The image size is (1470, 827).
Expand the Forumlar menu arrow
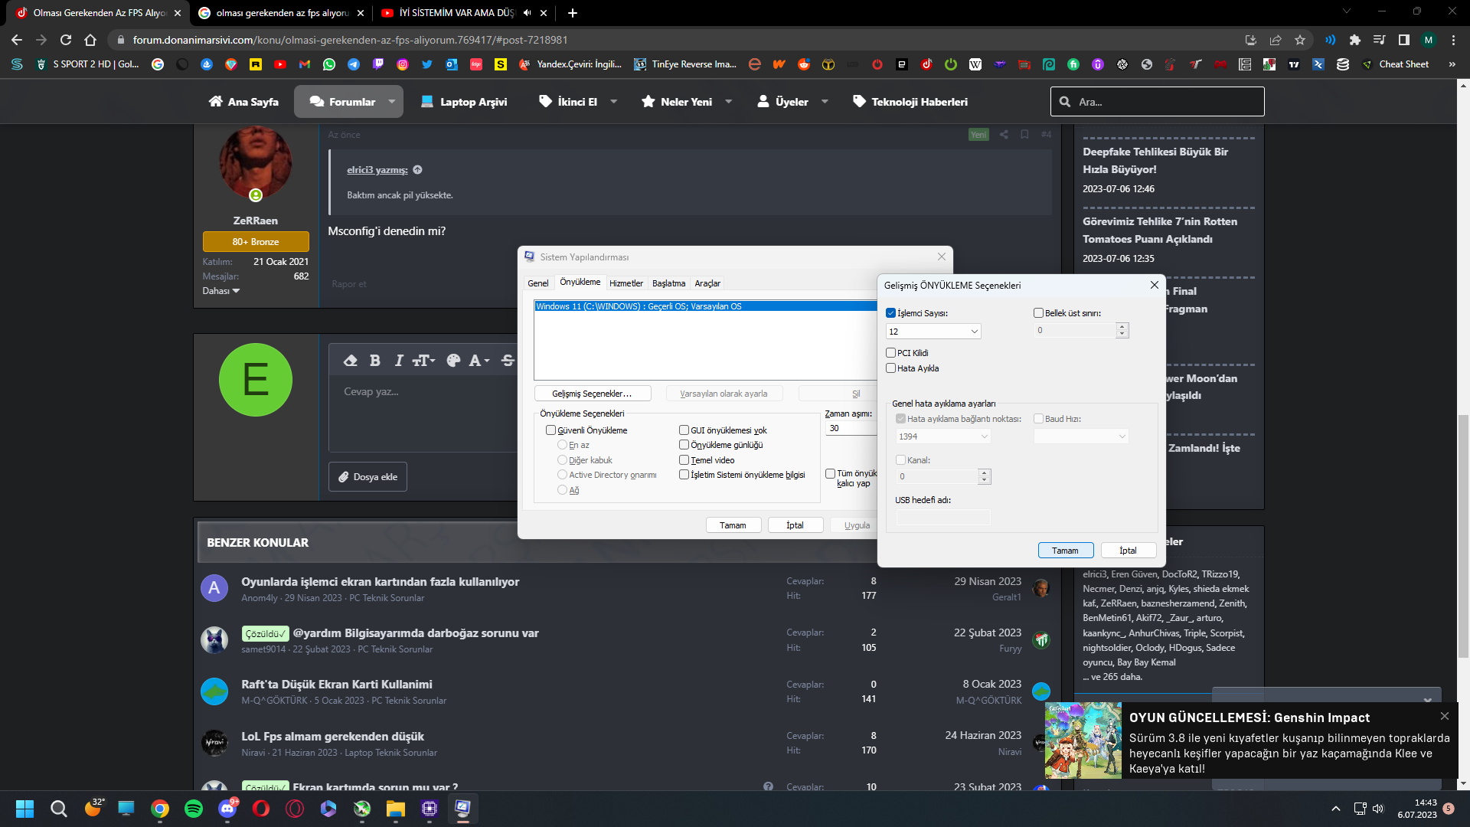(x=392, y=102)
